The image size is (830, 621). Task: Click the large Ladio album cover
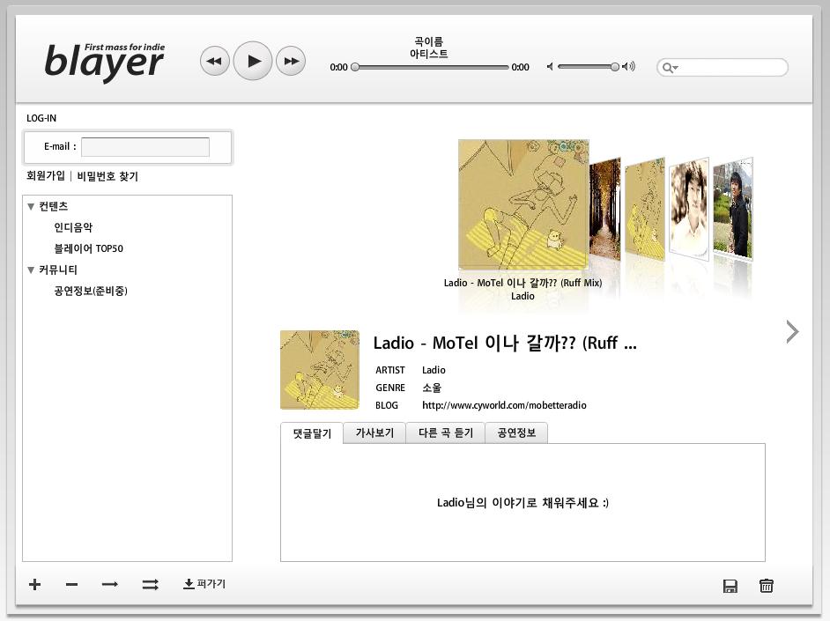(523, 204)
